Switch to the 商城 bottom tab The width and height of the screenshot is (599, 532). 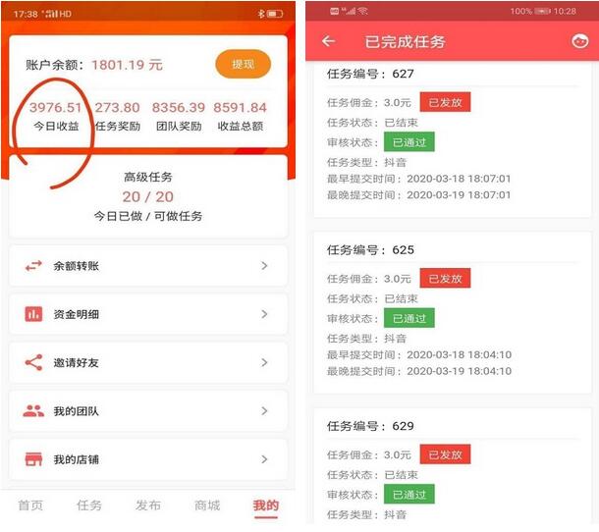pos(207,505)
